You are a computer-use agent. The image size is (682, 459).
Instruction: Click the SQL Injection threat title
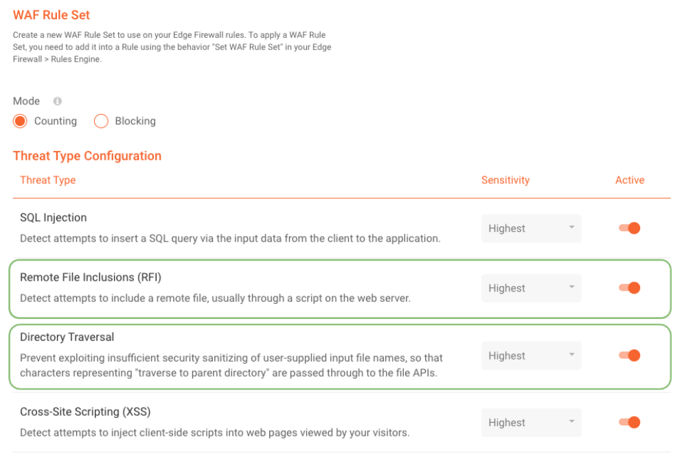[54, 217]
